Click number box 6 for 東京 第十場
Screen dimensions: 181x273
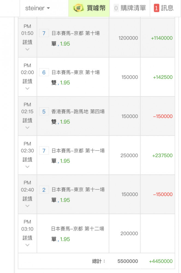tap(44, 72)
